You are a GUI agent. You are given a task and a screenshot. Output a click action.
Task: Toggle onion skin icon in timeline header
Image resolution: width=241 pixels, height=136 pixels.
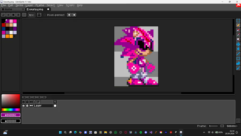pyautogui.click(x=39, y=102)
